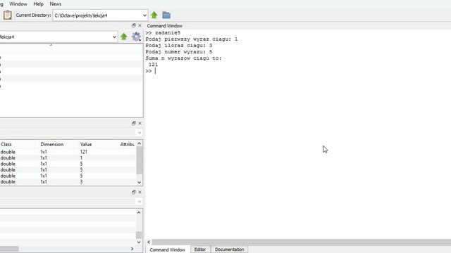Select workspace value 121
451x253 pixels.
(84, 152)
